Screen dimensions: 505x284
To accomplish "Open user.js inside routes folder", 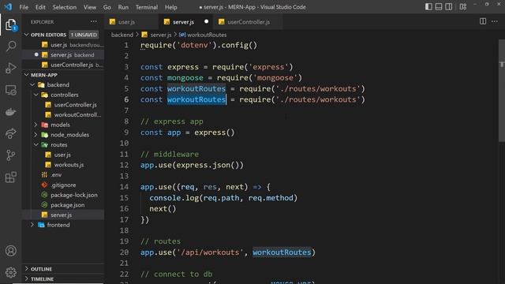I will [63, 155].
